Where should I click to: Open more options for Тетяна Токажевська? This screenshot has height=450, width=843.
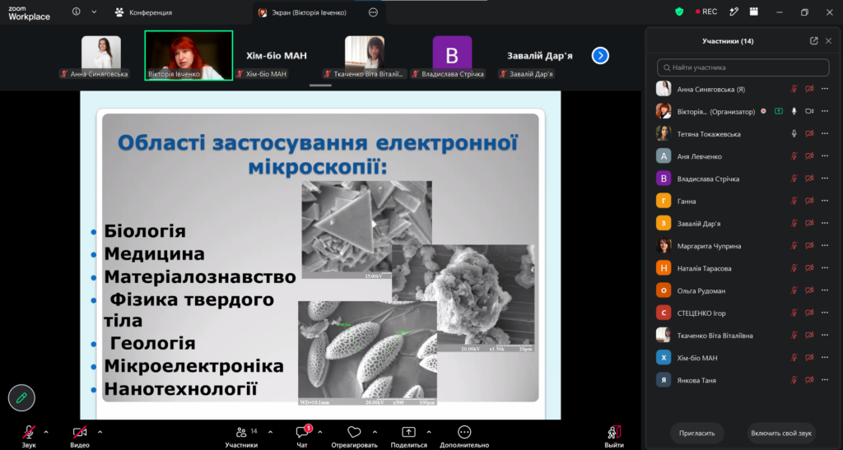825,134
